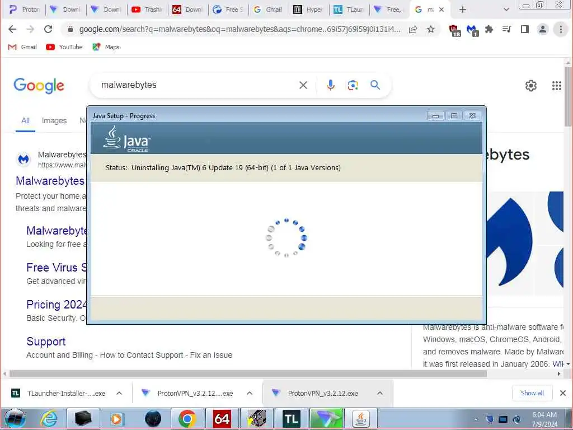This screenshot has width=573, height=430.
Task: Submit search with the magnifier icon
Action: pos(375,85)
